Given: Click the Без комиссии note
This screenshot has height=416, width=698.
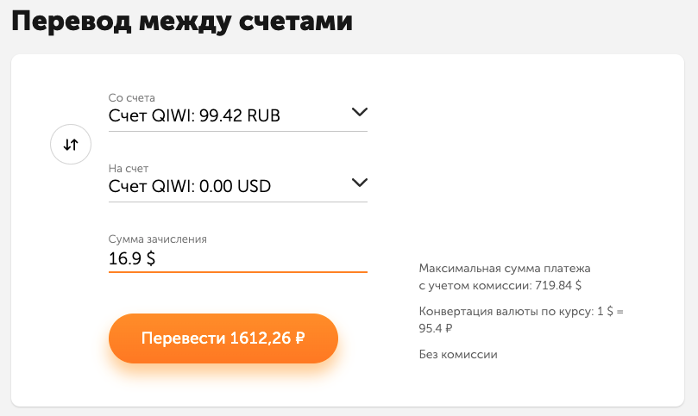Looking at the screenshot, I should pos(458,355).
